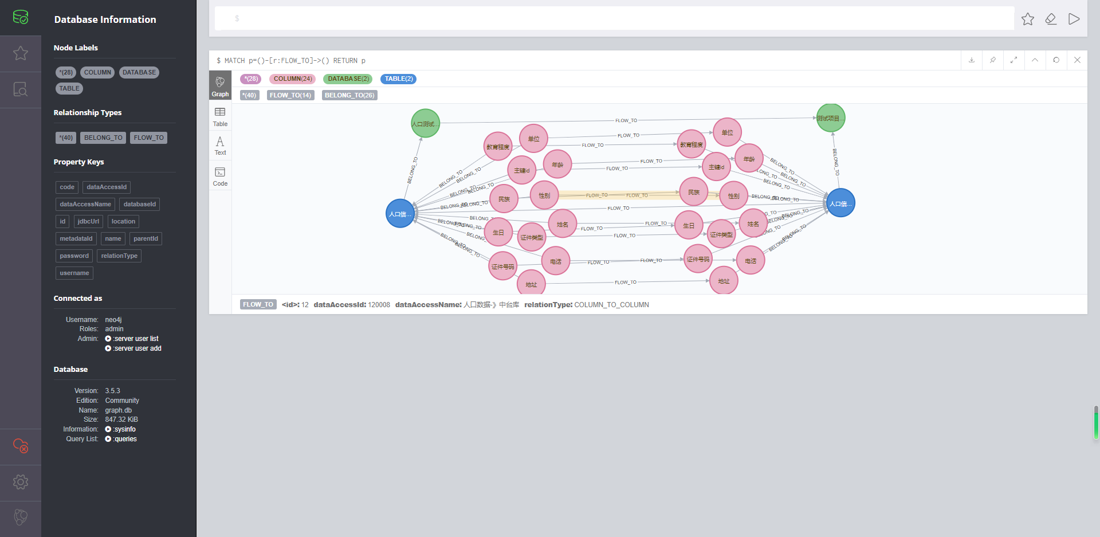Select FLOW_TO(14) relationship chip

click(290, 95)
